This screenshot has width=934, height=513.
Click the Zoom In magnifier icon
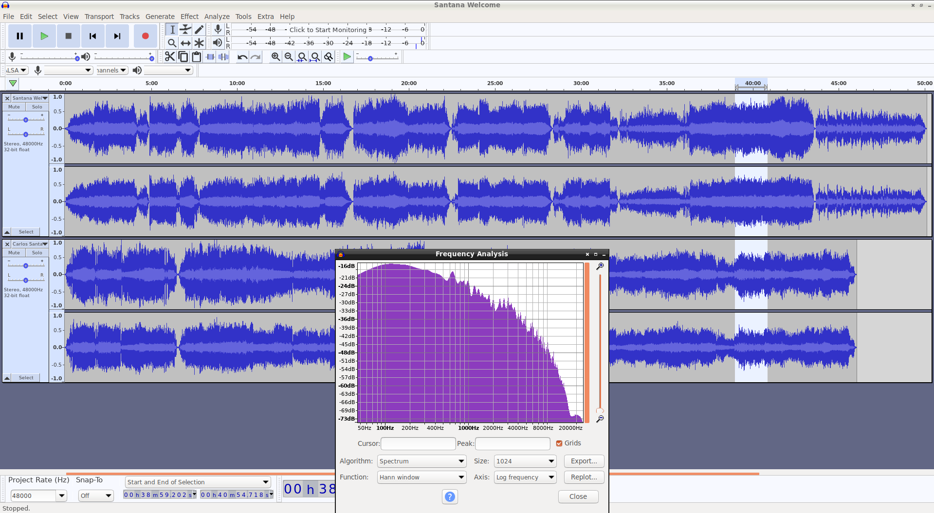(x=275, y=57)
